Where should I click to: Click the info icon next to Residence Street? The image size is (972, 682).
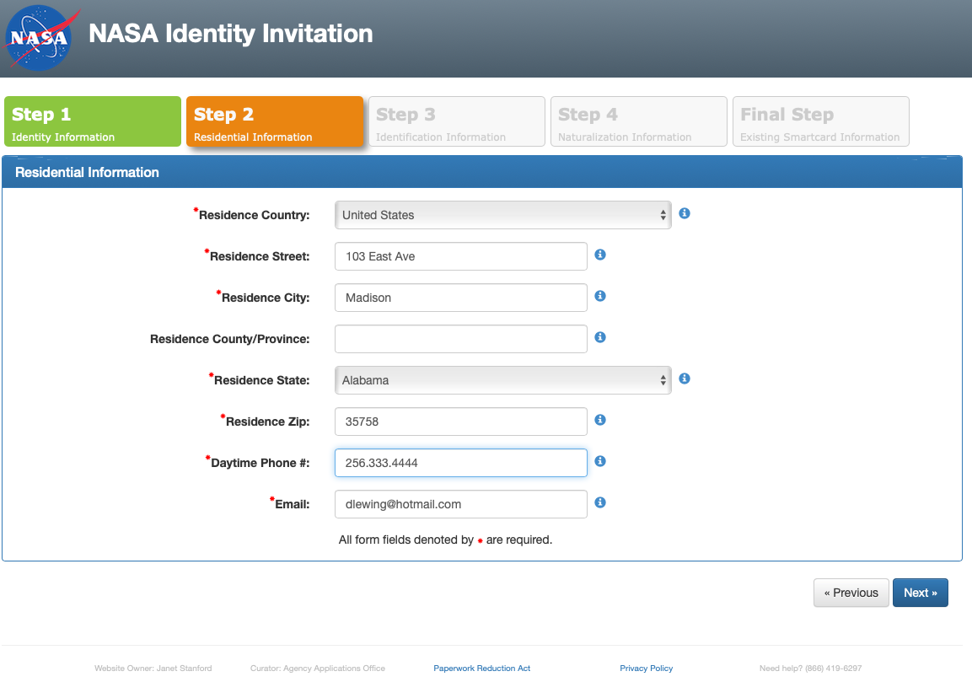pyautogui.click(x=600, y=255)
